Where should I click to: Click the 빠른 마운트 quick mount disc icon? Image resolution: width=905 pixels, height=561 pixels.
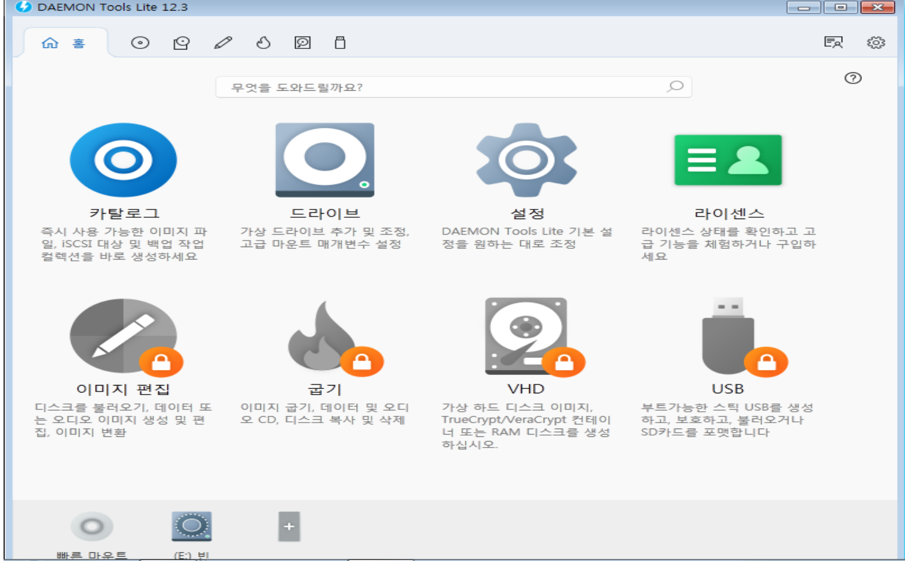pos(92,526)
